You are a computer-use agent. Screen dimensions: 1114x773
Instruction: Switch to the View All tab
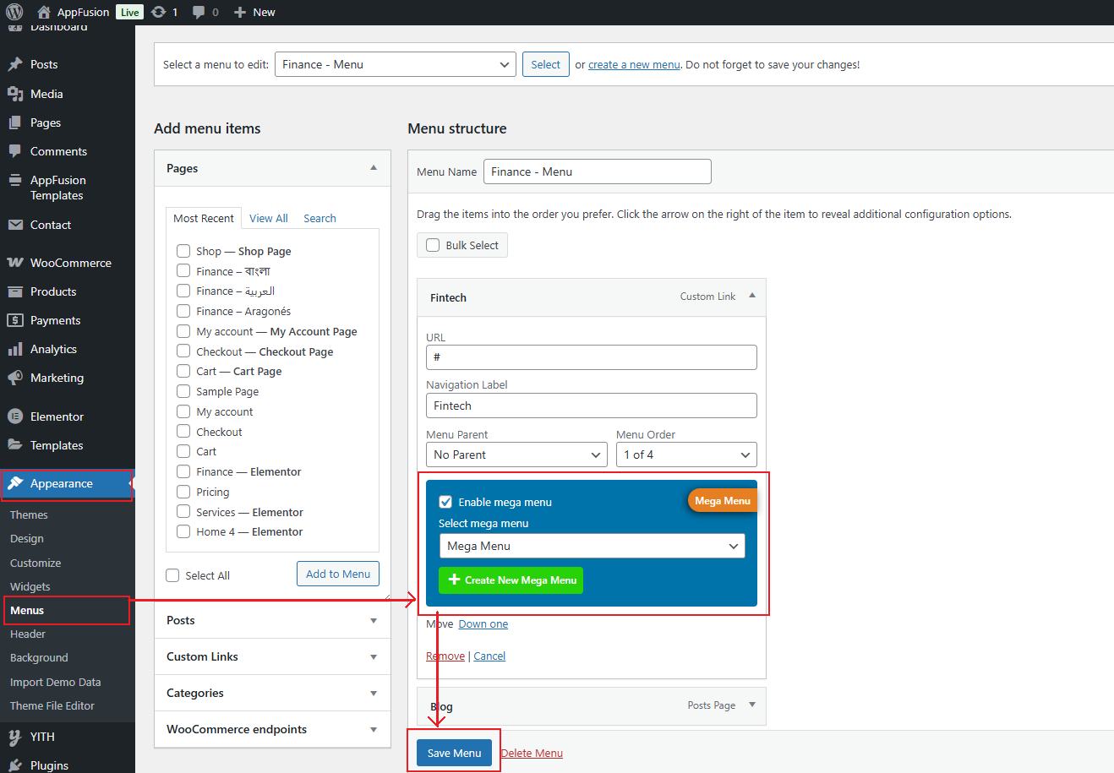(268, 218)
